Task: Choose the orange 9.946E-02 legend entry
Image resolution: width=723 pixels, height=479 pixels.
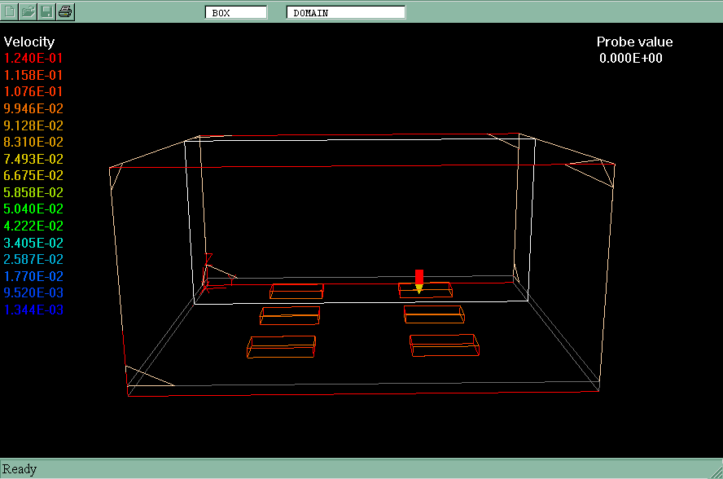Action: pos(33,108)
